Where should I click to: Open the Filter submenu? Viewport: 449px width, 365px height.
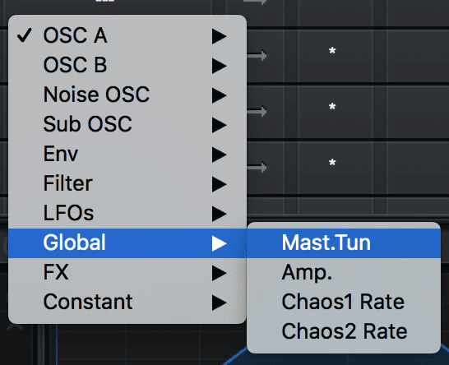coord(127,184)
